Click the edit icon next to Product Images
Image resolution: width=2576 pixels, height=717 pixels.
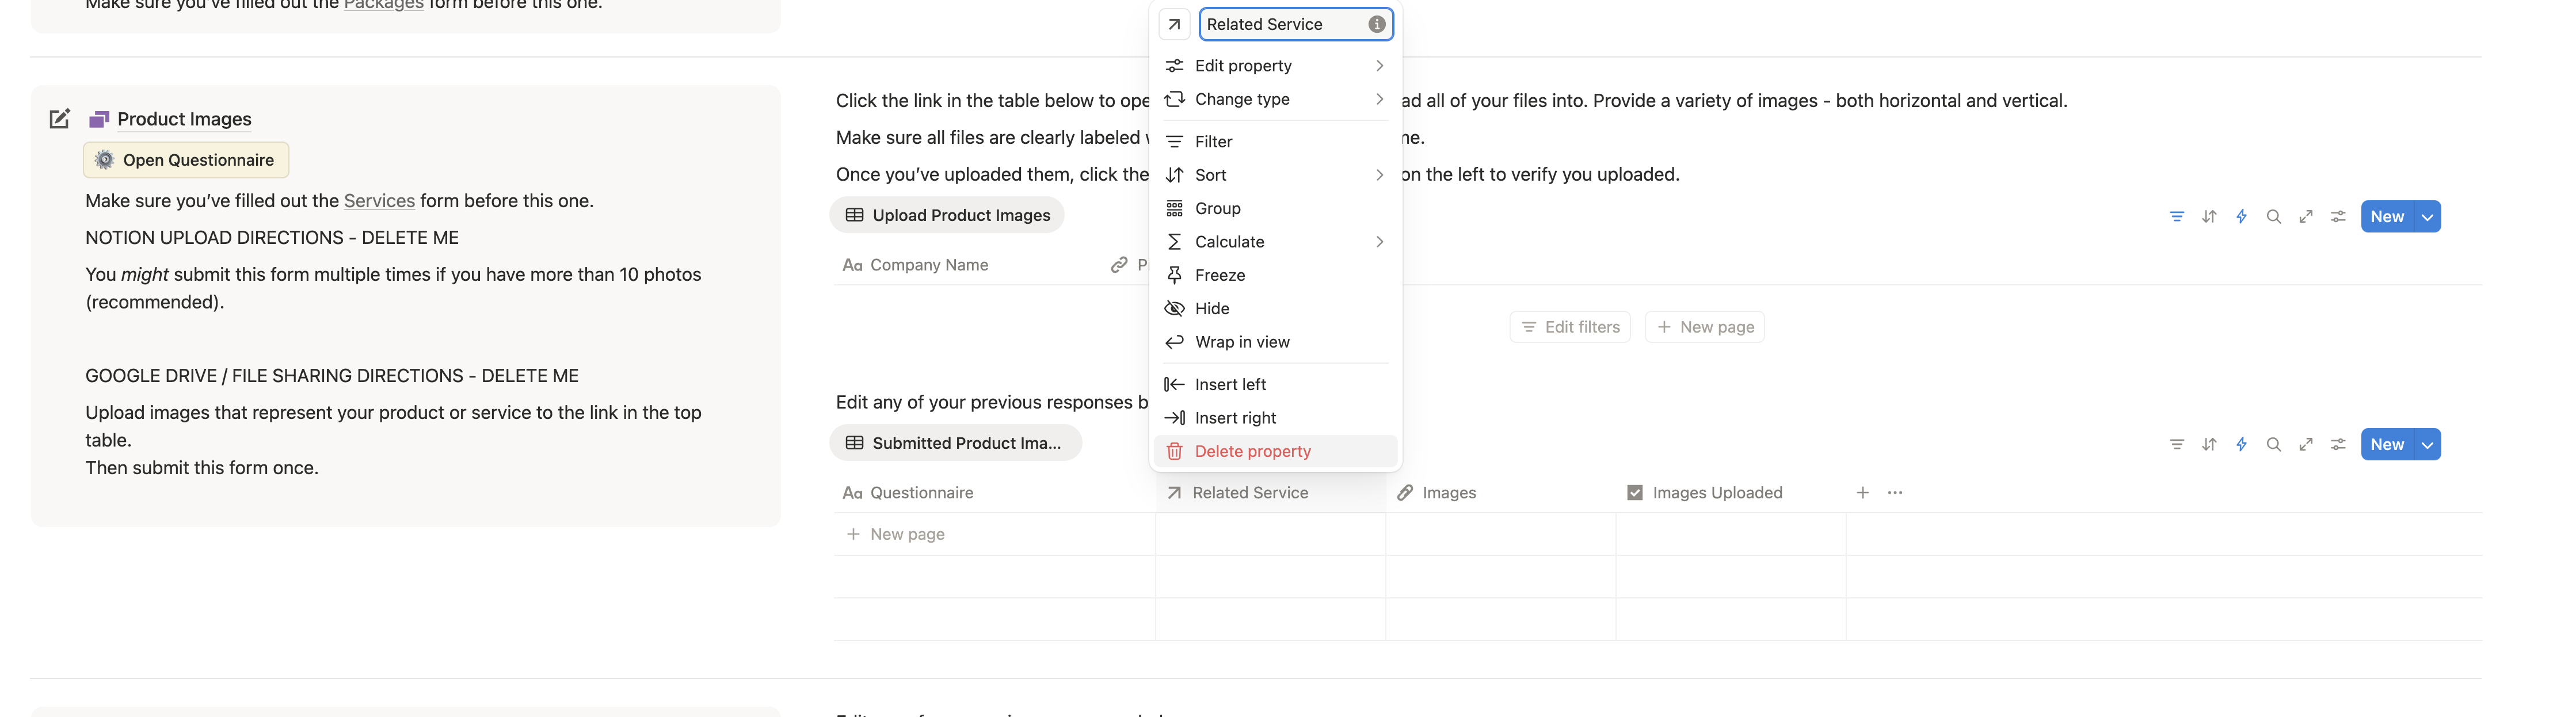tap(60, 119)
